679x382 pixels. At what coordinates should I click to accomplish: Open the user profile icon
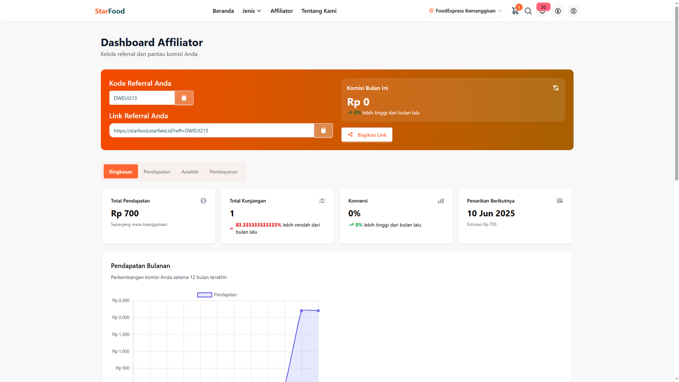(573, 11)
